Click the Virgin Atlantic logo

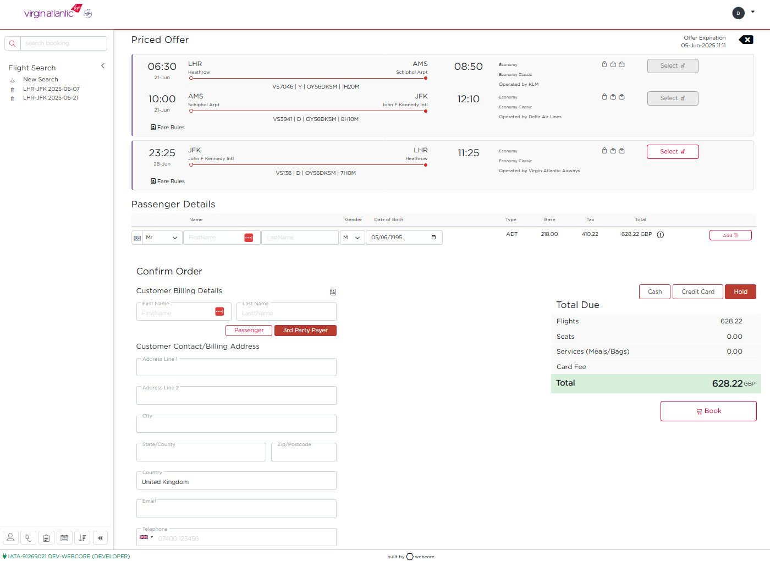58,12
